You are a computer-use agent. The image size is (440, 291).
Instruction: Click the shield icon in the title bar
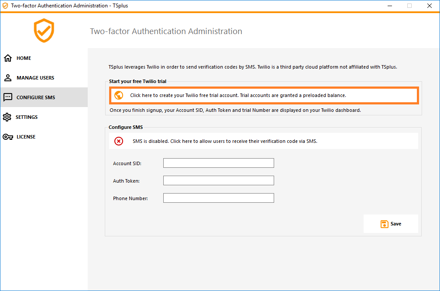pos(5,5)
